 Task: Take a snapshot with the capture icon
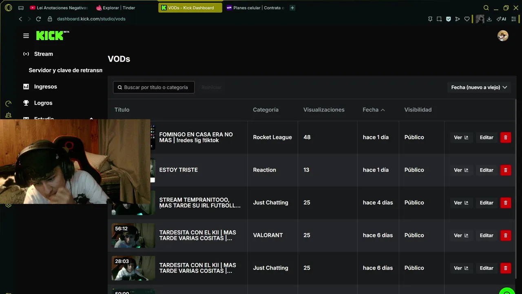[439, 19]
